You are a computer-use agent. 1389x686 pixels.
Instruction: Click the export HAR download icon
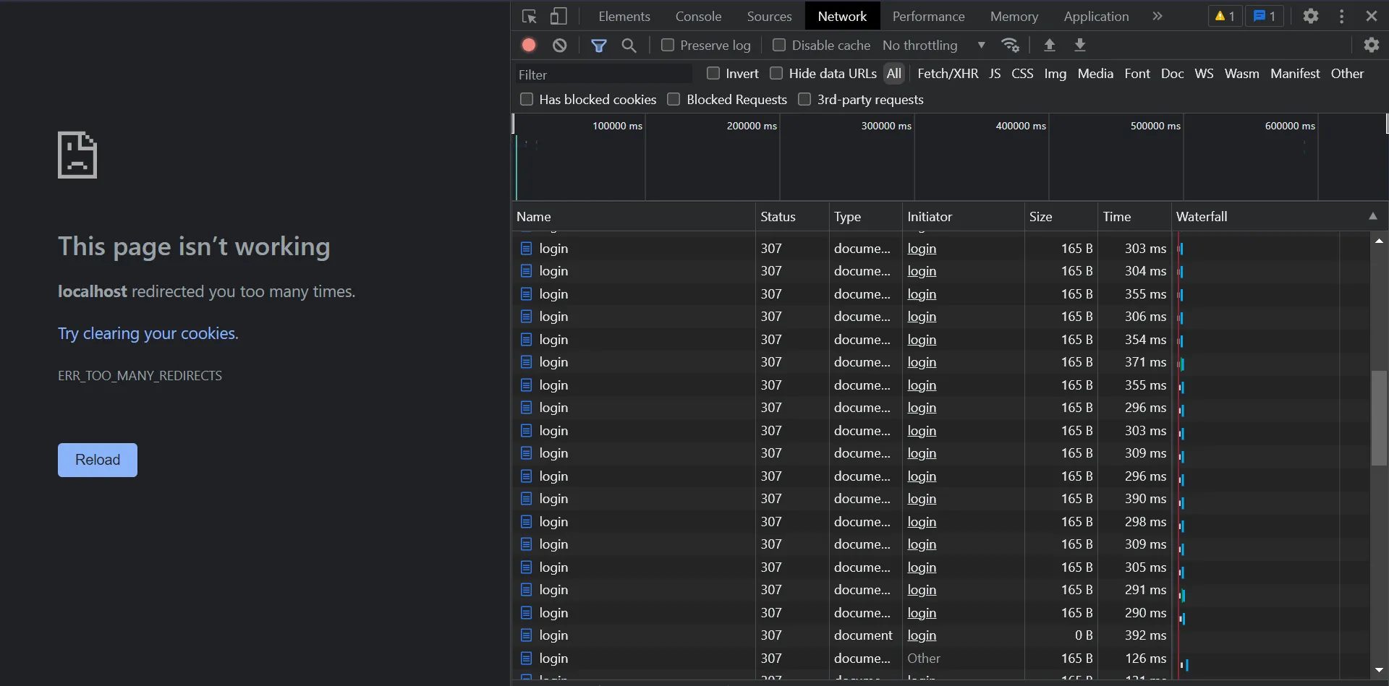point(1079,45)
